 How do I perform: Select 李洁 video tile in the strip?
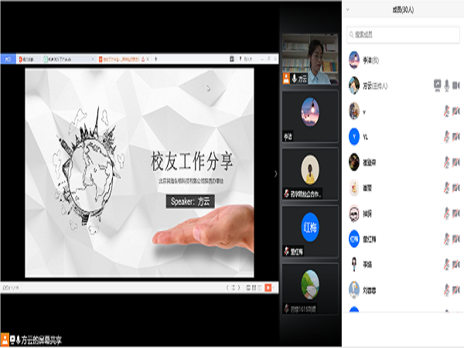point(310,114)
